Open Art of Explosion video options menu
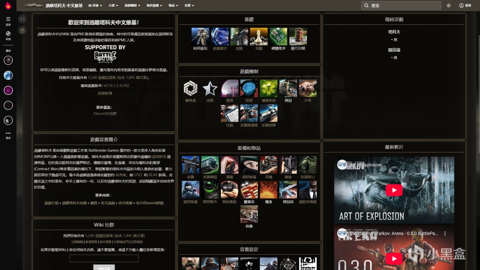Viewport: 480px width, 270px height. pos(445,165)
